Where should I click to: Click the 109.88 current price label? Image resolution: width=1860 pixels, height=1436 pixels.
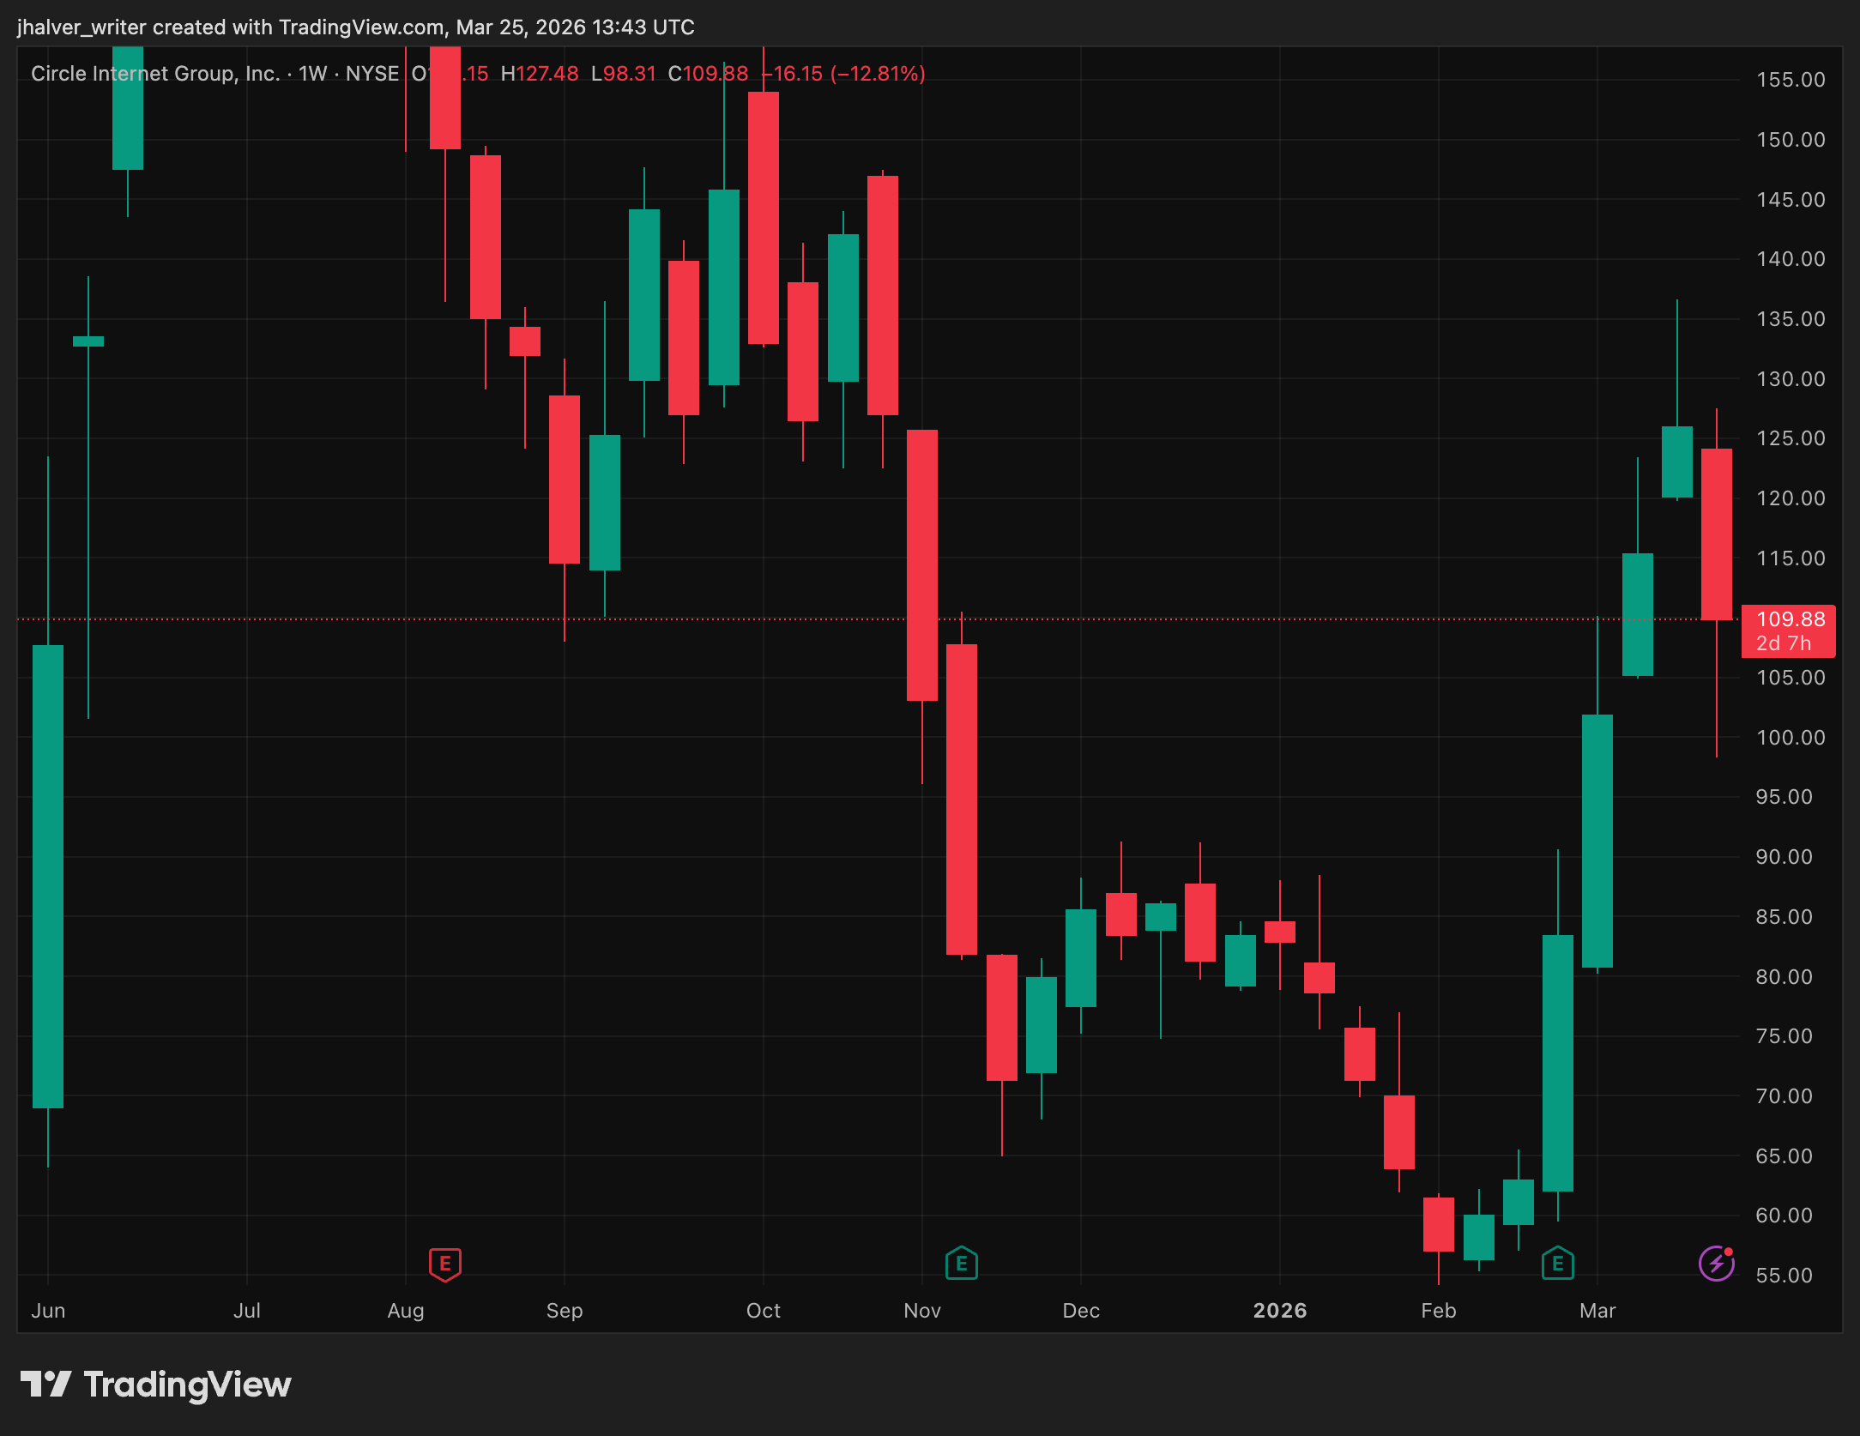(x=1790, y=619)
